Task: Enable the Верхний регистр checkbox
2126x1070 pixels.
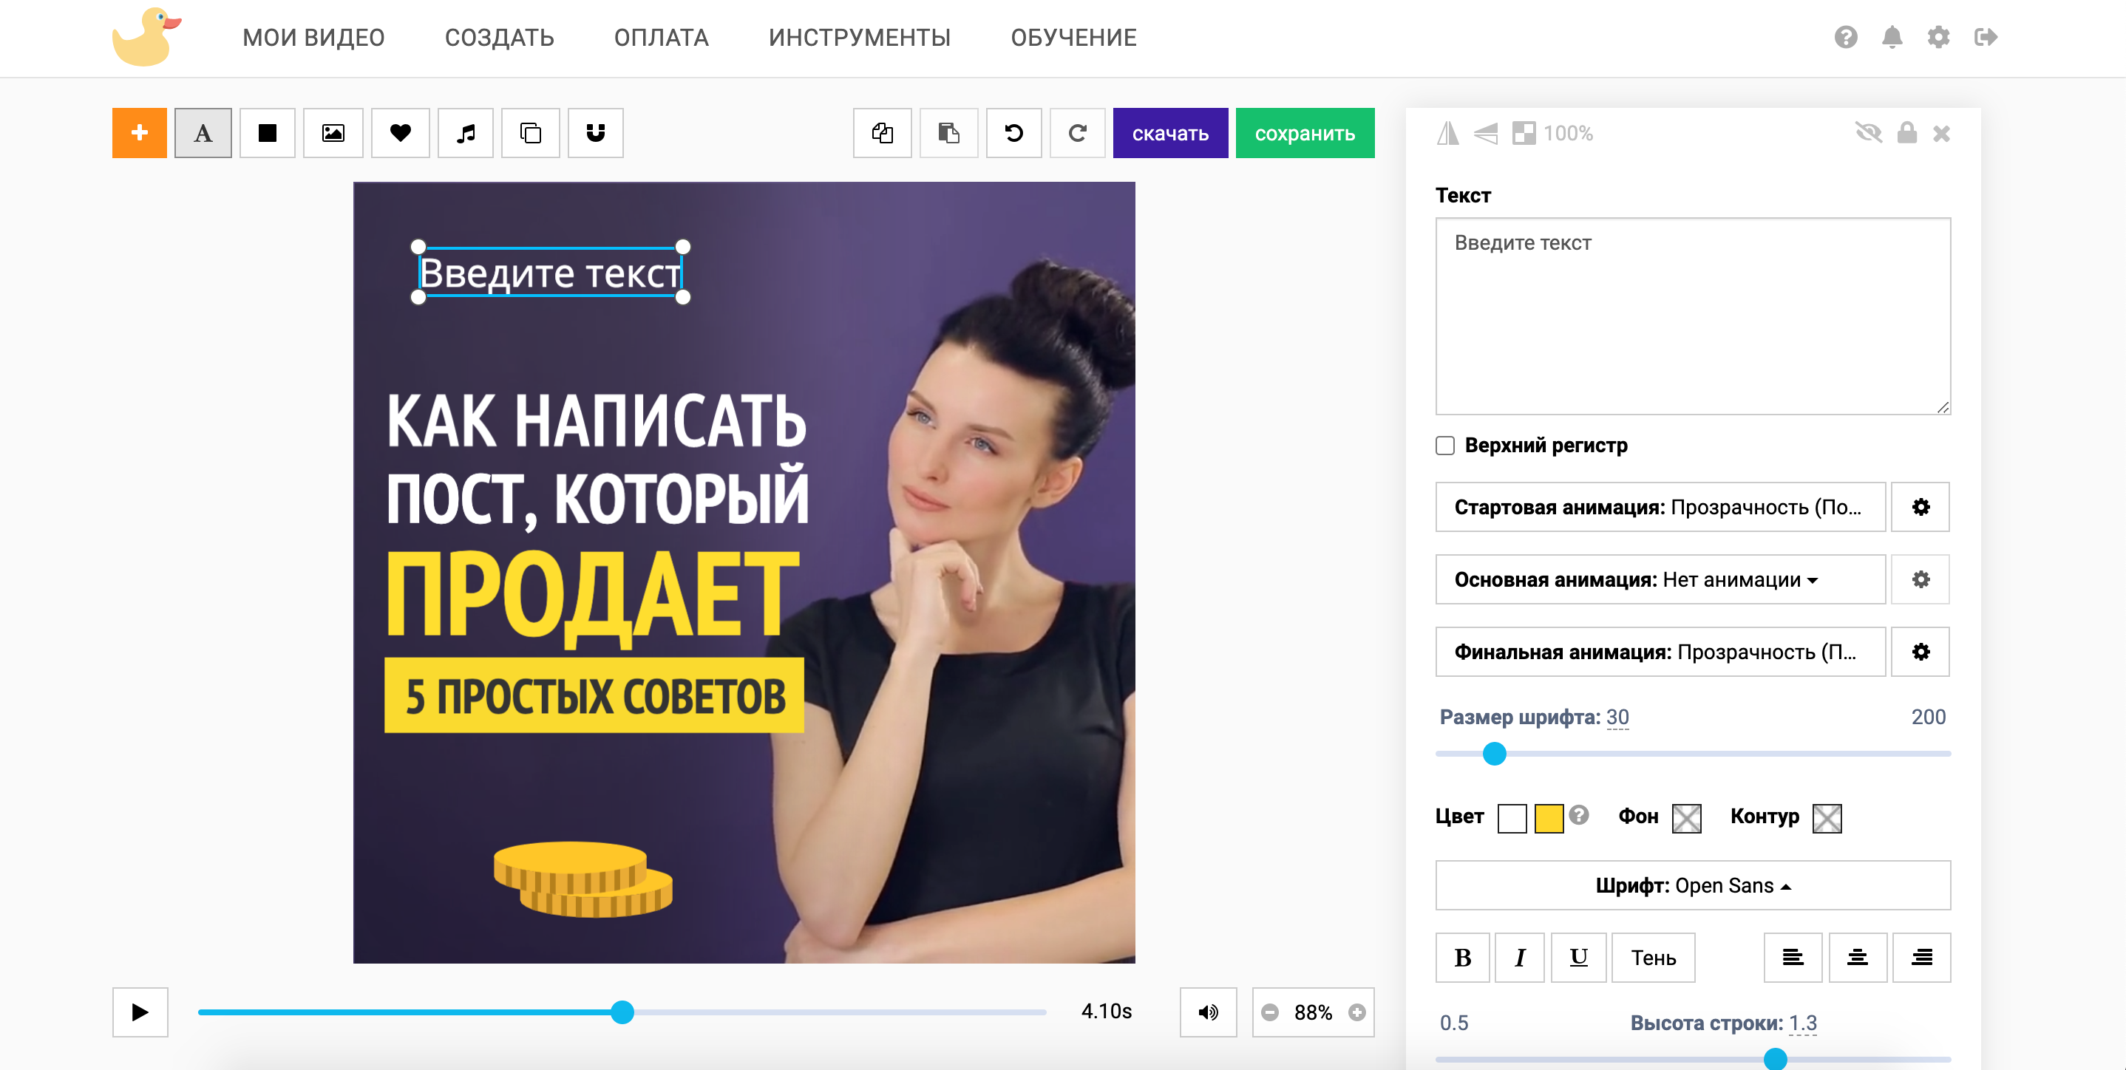Action: [x=1445, y=446]
